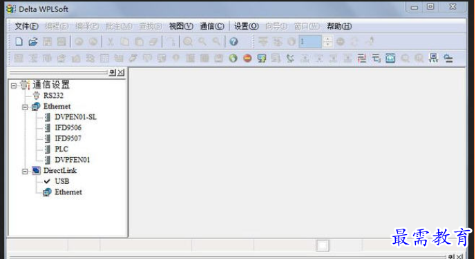Screen dimensions: 476x259
Task: Click the greyed 编辑(E) menu
Action: pyautogui.click(x=57, y=26)
